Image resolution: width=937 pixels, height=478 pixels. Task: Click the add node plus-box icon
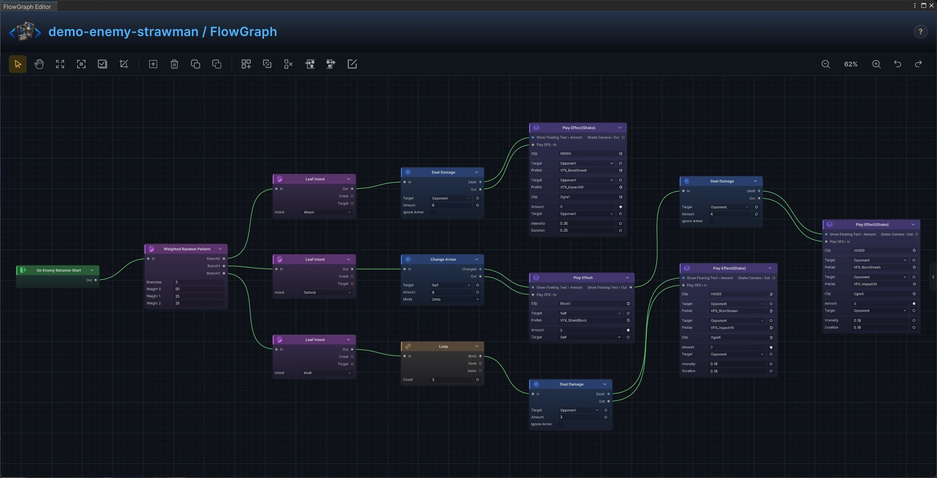tap(153, 64)
